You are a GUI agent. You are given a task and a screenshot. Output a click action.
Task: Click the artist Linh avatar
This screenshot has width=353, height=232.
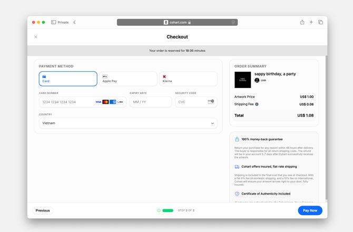(x=257, y=81)
